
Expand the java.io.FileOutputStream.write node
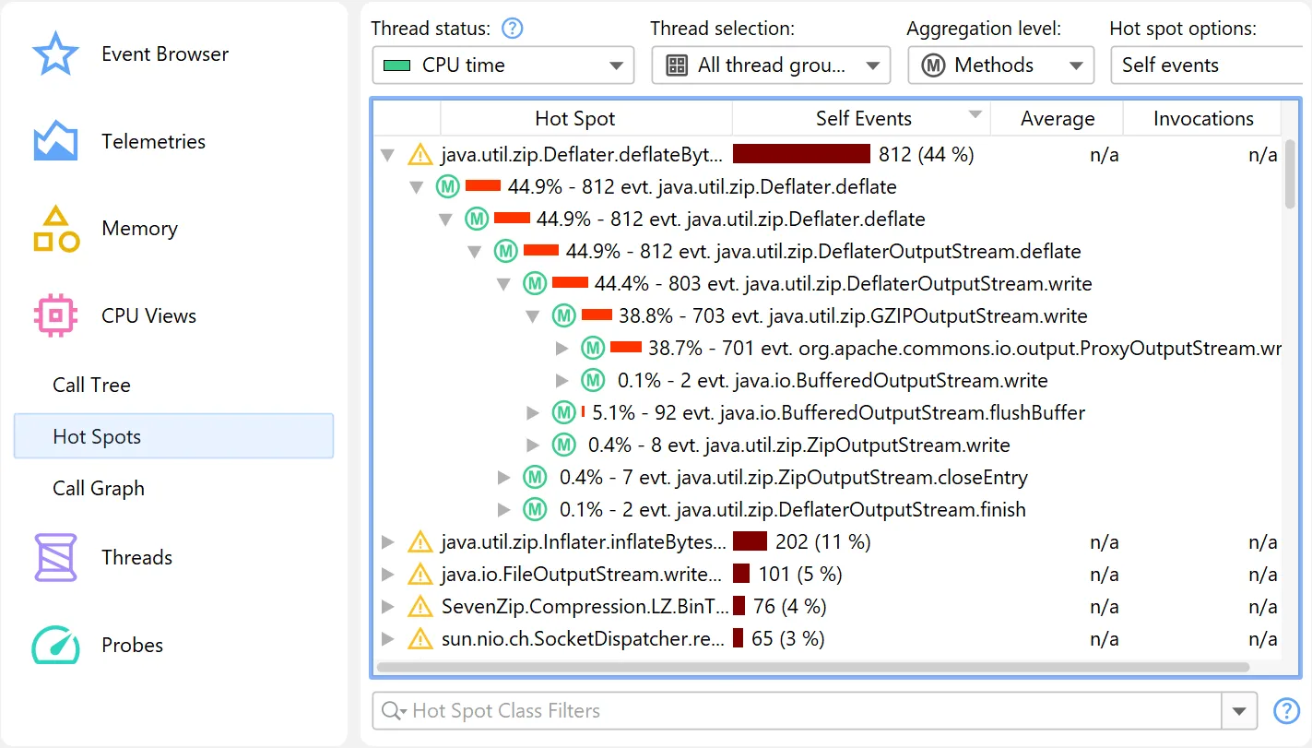tap(387, 574)
